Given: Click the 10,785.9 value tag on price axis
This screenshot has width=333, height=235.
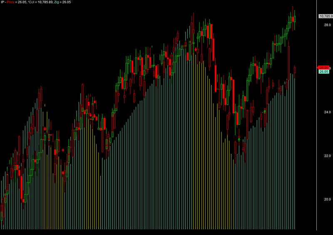Looking at the screenshot, I should pos(326,16).
